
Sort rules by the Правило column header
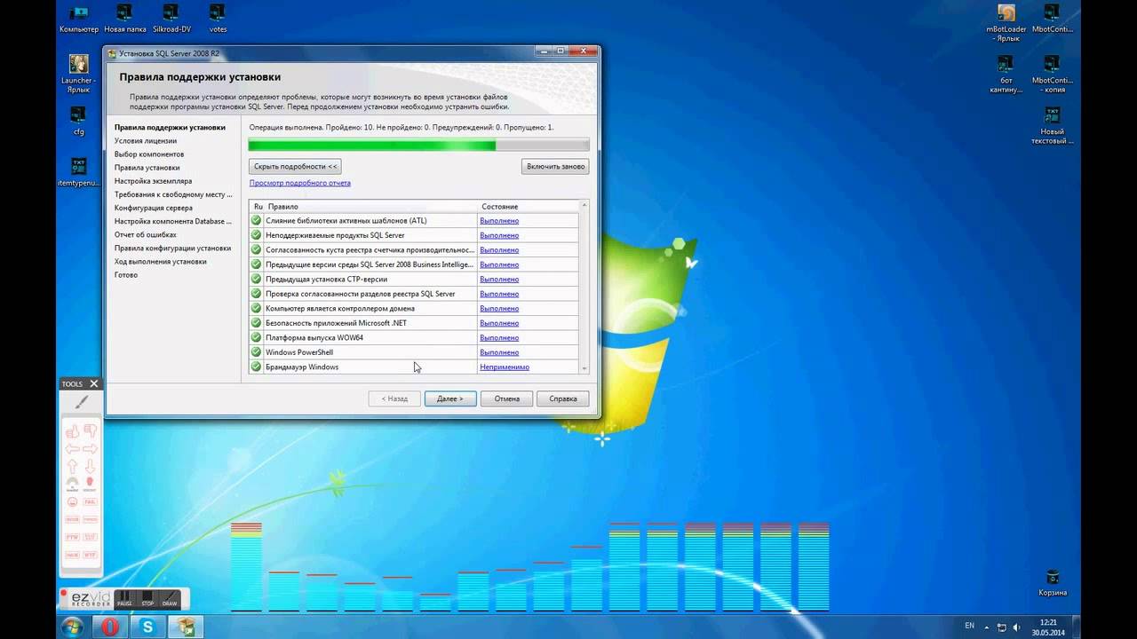pos(371,206)
